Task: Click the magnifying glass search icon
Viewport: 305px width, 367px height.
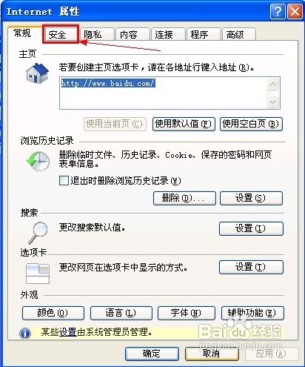Action: (x=38, y=233)
